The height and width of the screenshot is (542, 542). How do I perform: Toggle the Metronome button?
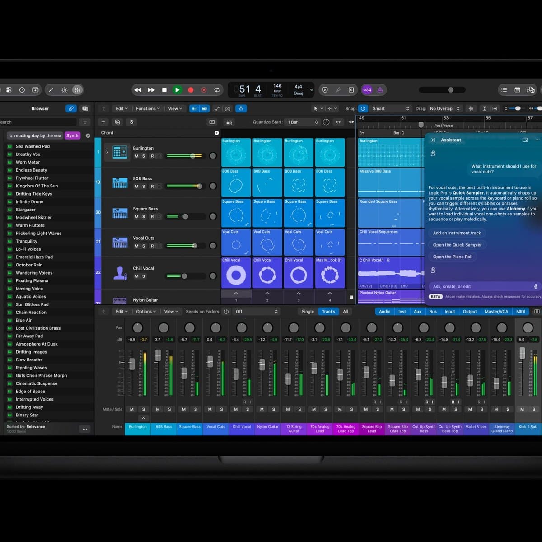(380, 90)
